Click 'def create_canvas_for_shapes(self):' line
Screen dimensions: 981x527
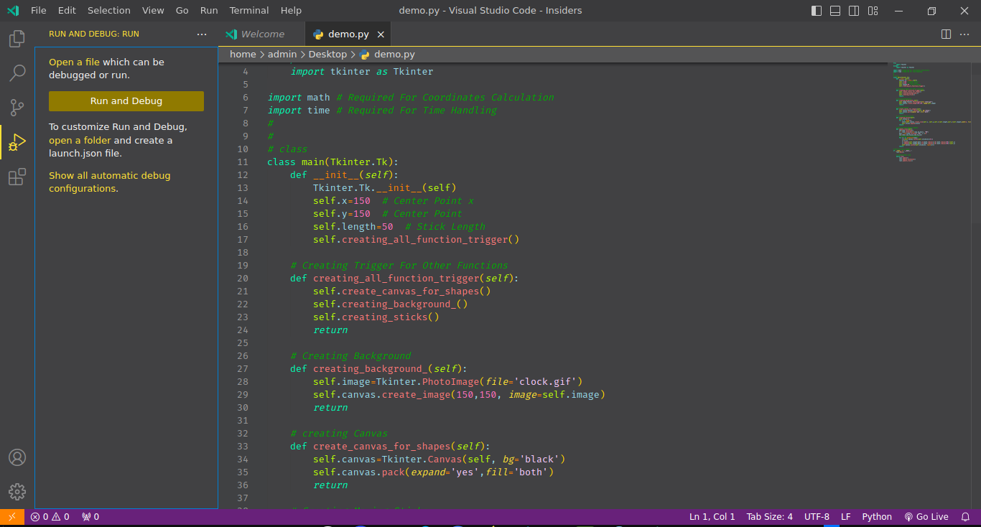(390, 447)
